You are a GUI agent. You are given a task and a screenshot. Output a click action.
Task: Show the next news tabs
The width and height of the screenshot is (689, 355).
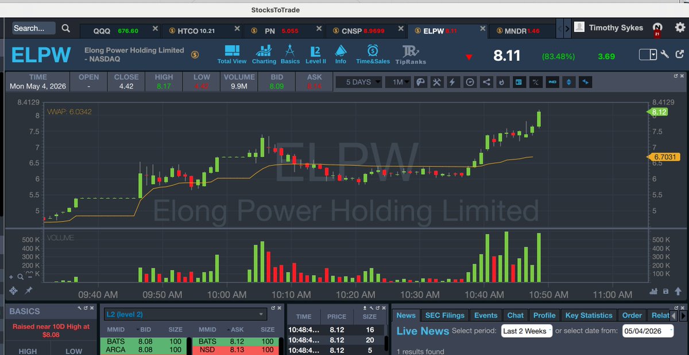point(683,315)
